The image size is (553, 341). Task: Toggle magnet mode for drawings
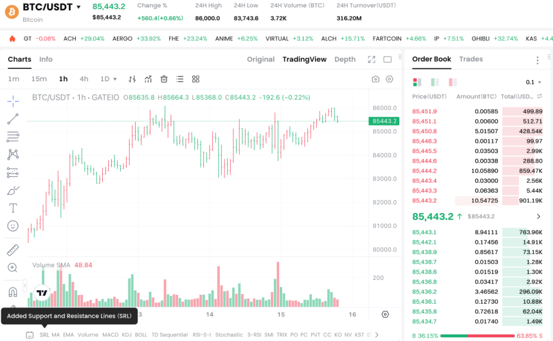[x=13, y=292]
